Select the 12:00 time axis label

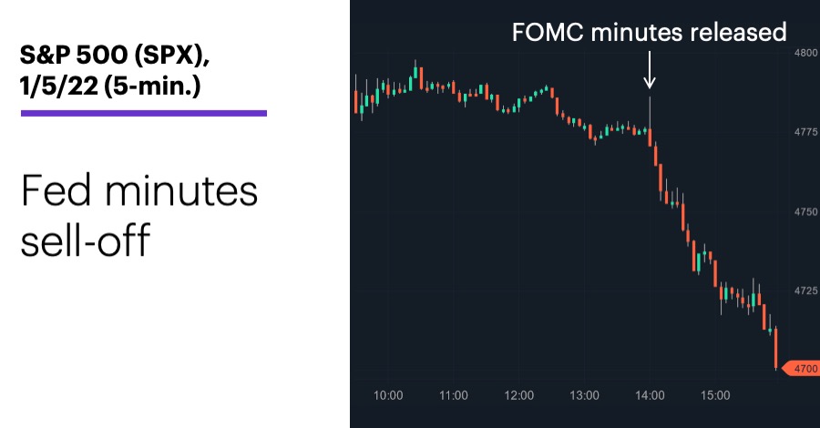518,395
